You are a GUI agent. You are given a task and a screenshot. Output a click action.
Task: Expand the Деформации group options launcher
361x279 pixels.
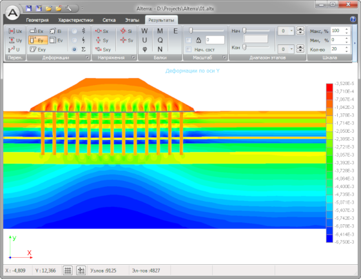[x=87, y=57]
